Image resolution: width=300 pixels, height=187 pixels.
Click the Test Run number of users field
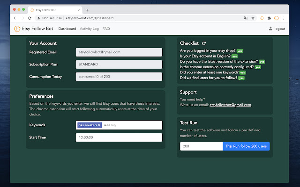[x=201, y=146]
